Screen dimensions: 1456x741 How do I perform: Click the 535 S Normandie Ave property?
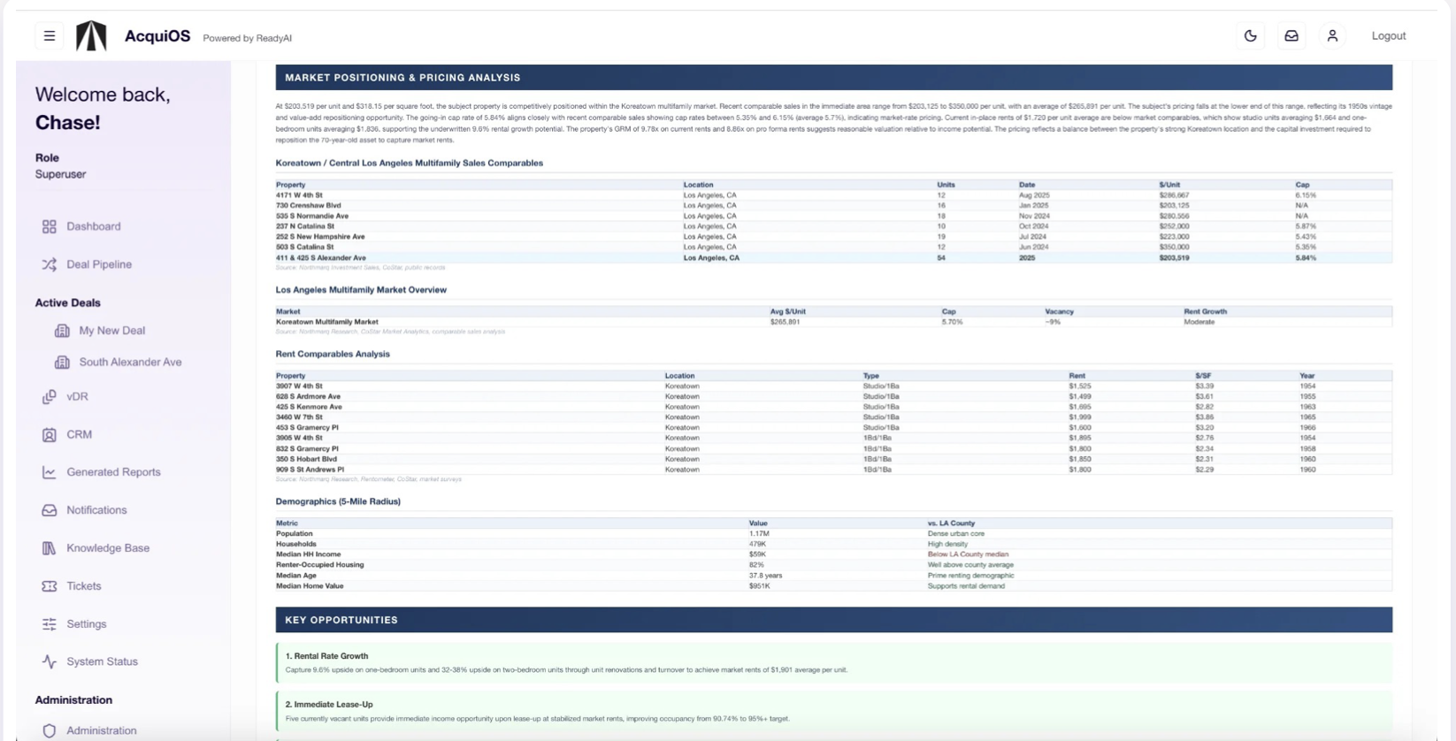(x=312, y=216)
